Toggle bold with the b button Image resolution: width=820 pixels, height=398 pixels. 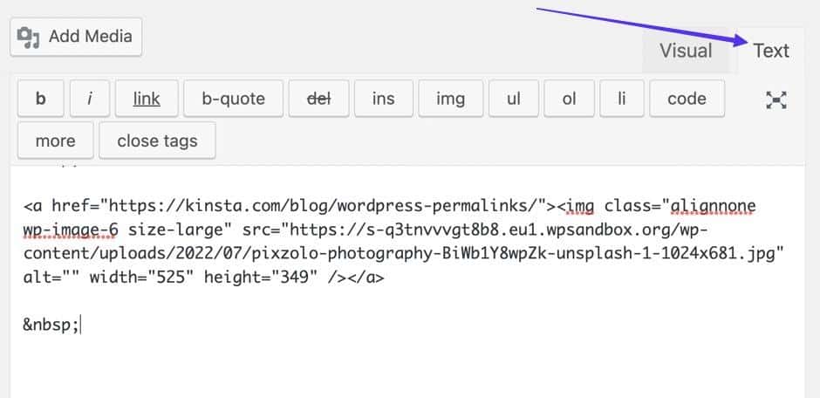(x=40, y=99)
